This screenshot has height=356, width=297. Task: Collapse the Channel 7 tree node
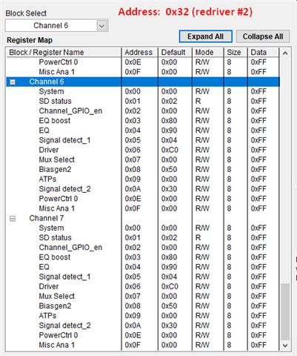(13, 219)
